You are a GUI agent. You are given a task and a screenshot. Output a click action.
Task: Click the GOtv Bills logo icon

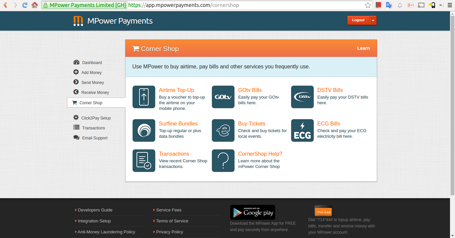(x=223, y=97)
